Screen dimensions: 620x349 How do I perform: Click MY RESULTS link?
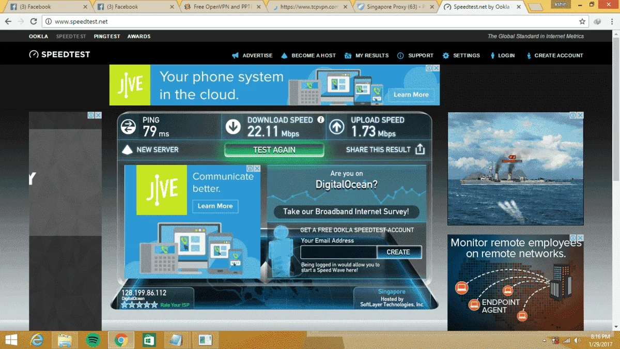pyautogui.click(x=372, y=55)
